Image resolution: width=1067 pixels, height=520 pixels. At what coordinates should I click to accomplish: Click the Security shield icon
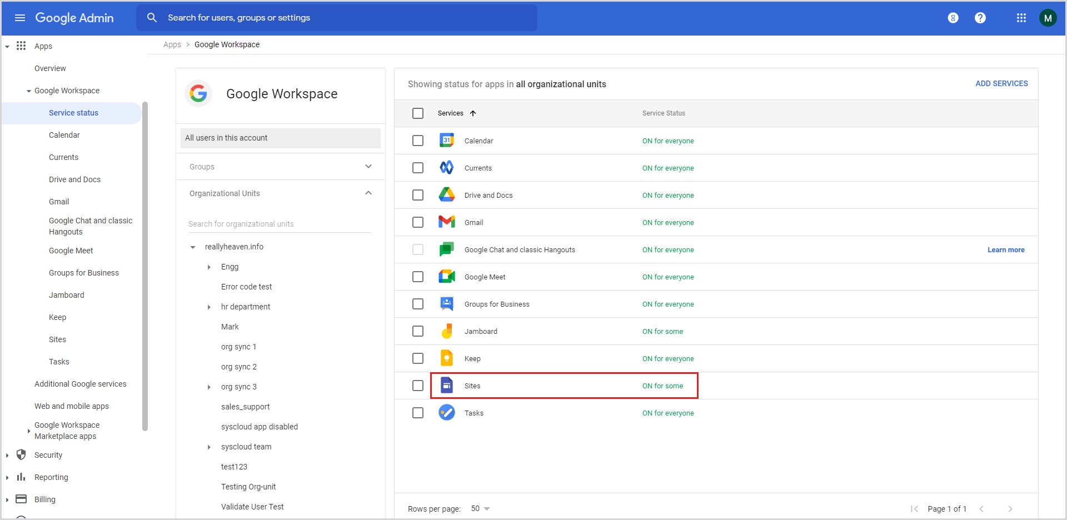[x=21, y=454]
